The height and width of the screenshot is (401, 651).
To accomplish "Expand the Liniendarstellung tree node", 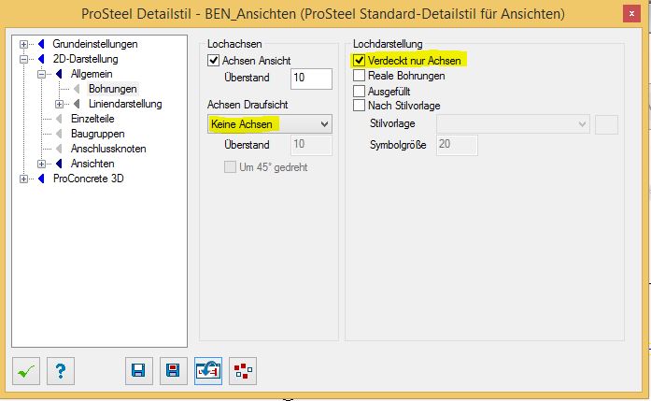I will (60, 104).
